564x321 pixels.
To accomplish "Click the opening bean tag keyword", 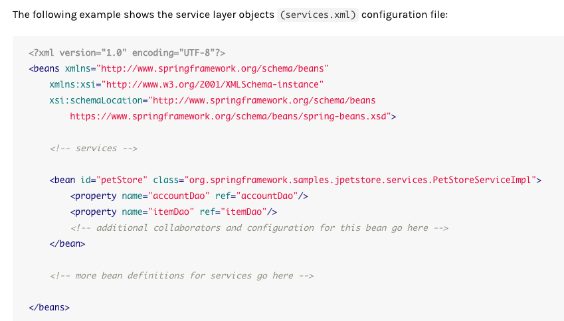I will pos(63,180).
